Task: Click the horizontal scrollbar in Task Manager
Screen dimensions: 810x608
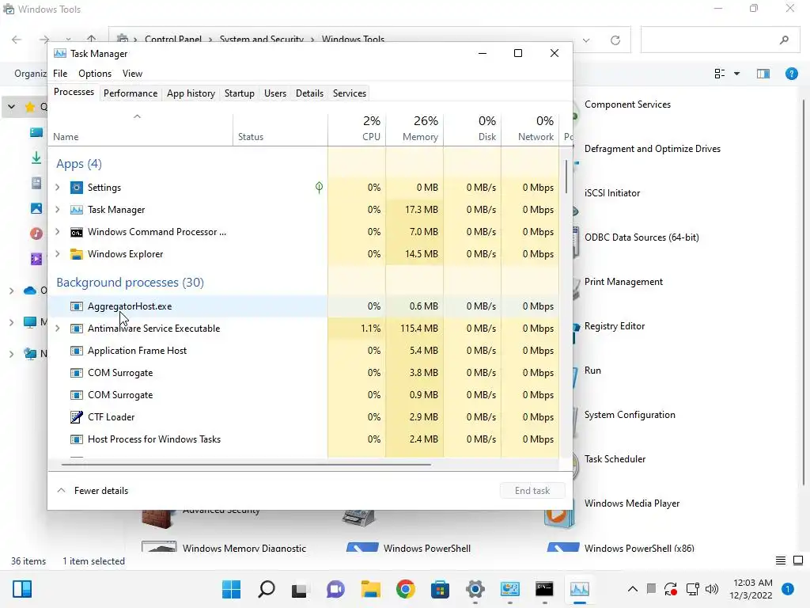Action: pos(246,464)
